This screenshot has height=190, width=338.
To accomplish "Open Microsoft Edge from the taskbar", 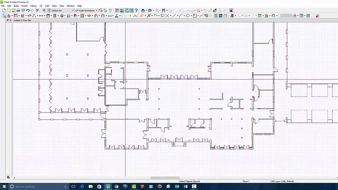I will [82, 187].
